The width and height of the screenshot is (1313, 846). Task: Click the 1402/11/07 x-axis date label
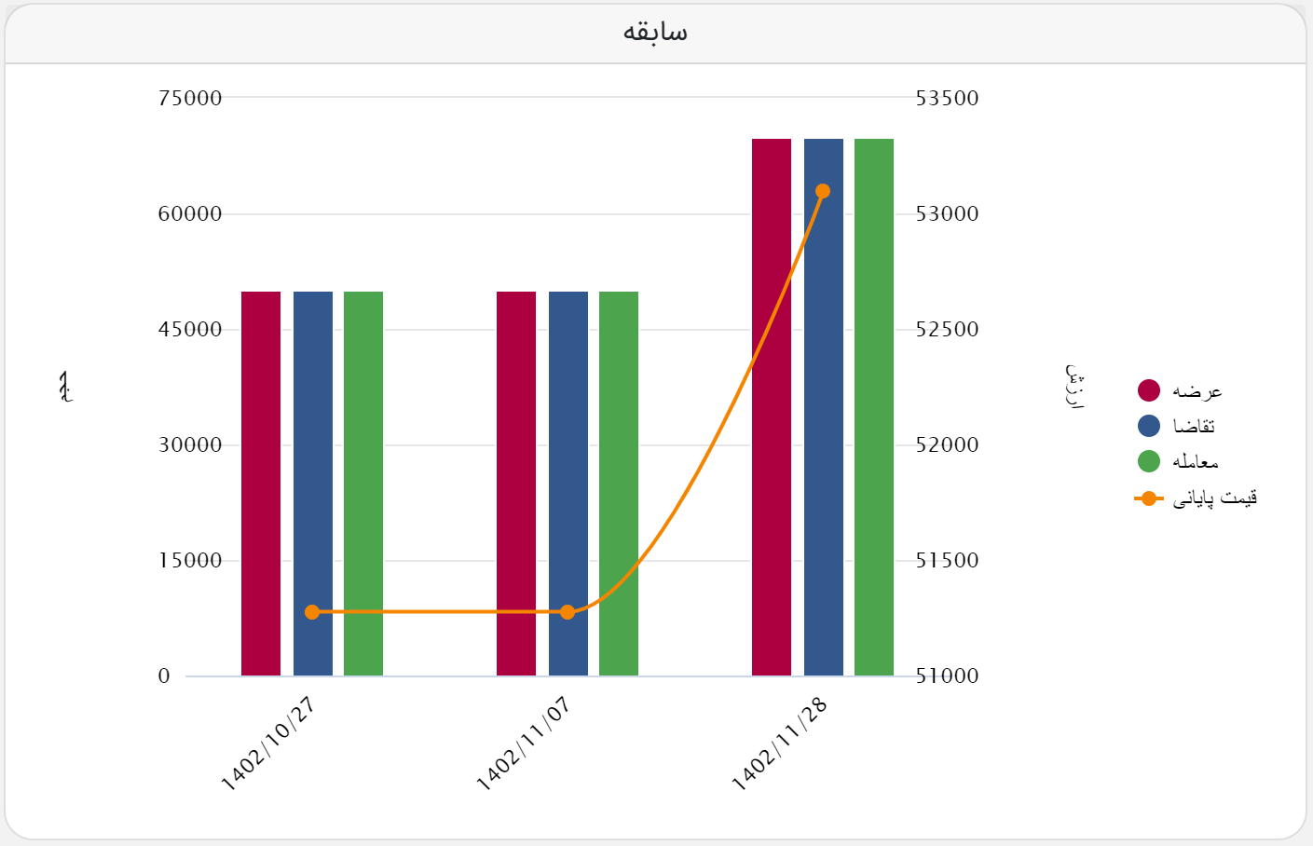(523, 745)
